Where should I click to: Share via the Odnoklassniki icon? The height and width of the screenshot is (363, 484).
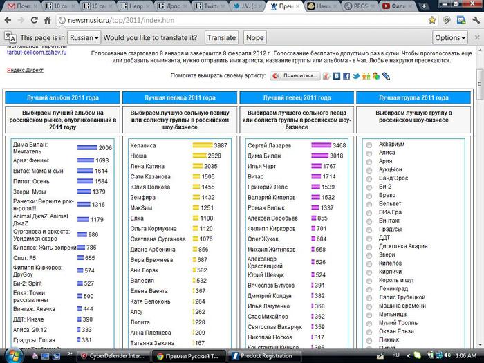coord(366,76)
